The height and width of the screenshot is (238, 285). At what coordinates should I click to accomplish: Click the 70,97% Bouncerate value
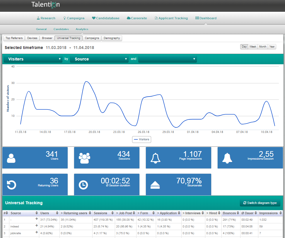pyautogui.click(x=189, y=181)
